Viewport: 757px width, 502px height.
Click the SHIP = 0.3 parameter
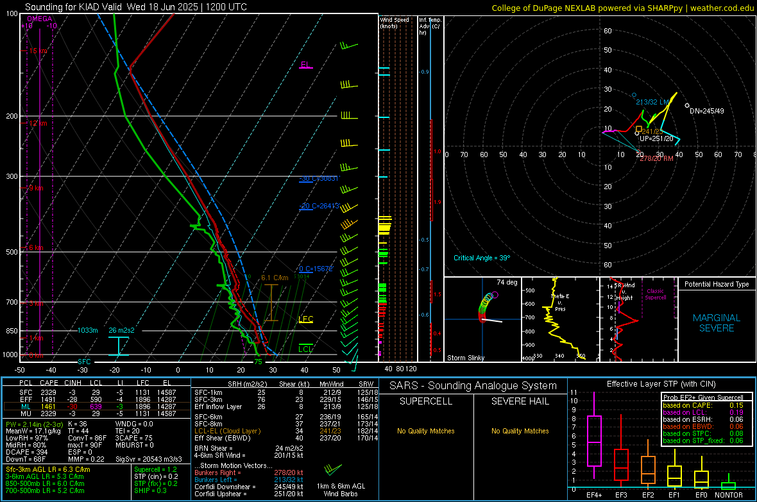150,490
